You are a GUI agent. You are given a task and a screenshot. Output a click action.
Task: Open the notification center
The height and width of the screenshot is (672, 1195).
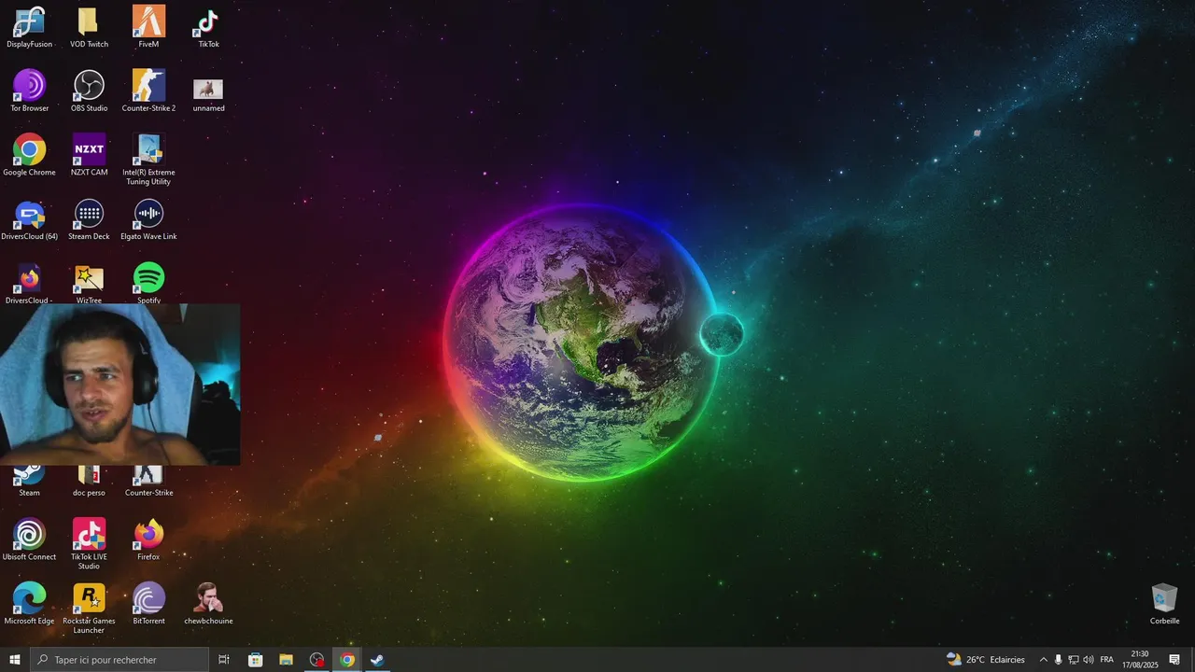pyautogui.click(x=1174, y=660)
